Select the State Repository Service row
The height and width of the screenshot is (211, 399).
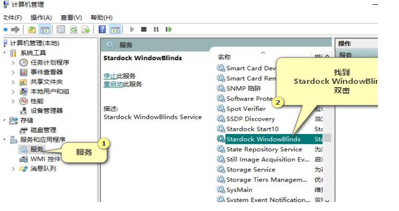(x=270, y=149)
